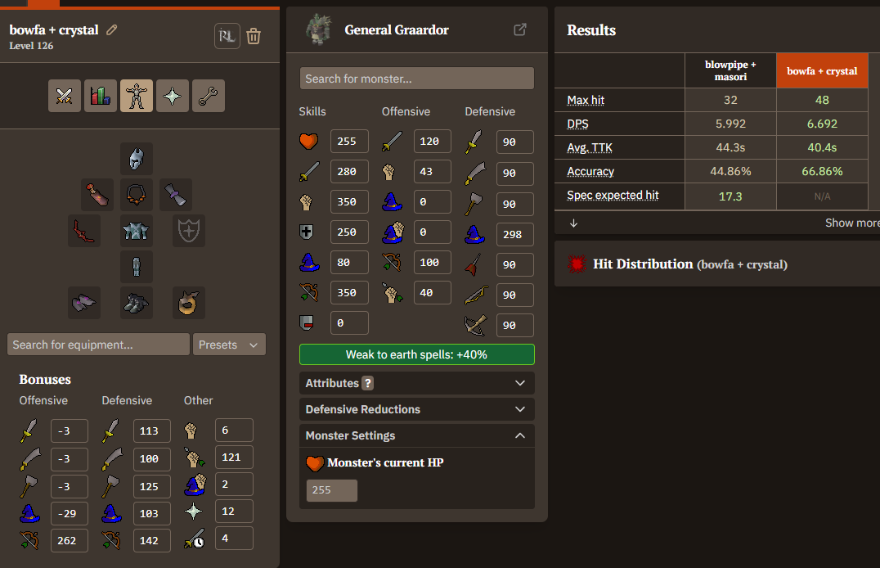880x568 pixels.
Task: Open the Combat tab with crossed swords icon
Action: tap(65, 96)
